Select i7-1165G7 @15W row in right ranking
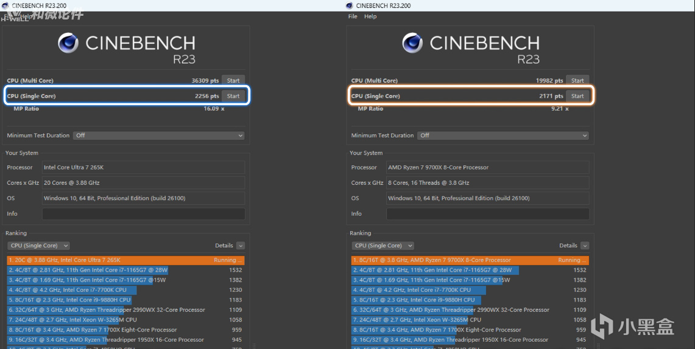Screen dimensions: 695x349 (x=470, y=280)
